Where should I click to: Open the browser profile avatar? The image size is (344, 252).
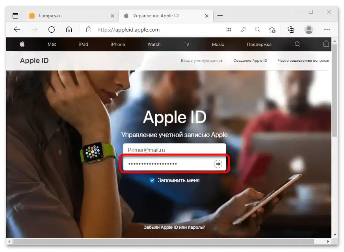pyautogui.click(x=309, y=30)
